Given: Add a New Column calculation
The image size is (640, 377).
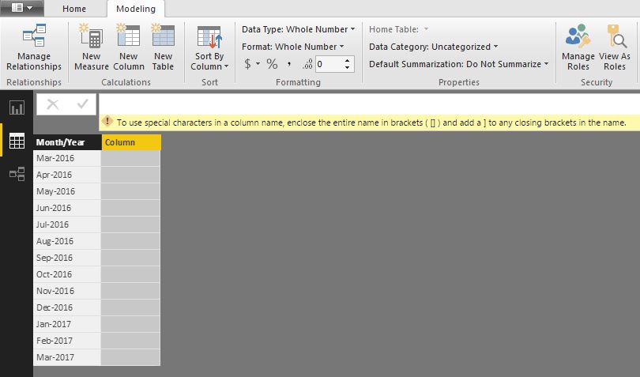Looking at the screenshot, I should point(129,47).
